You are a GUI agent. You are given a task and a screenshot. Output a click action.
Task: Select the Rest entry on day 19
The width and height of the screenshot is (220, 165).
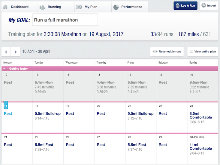pyautogui.click(x=70, y=114)
